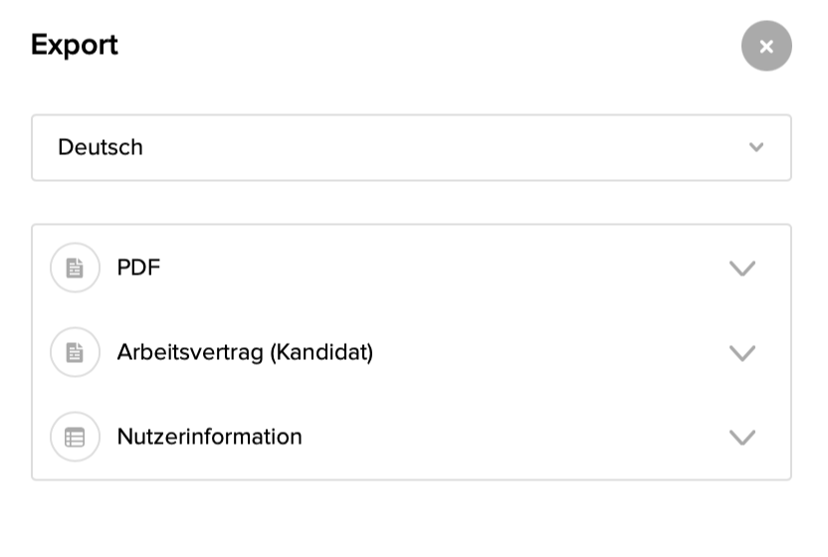828x557 pixels.
Task: Close the Export dialog with the X
Action: 766,46
